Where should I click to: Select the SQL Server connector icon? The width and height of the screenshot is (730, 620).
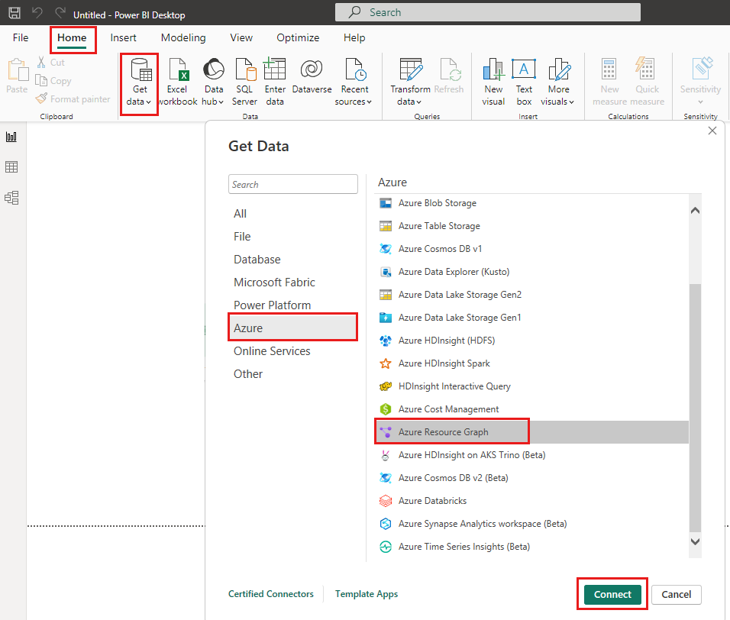(244, 80)
